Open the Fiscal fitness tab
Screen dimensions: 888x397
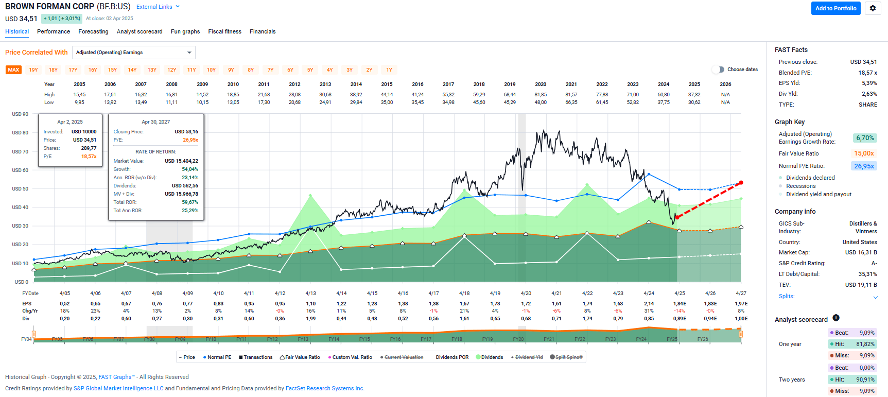pos(224,31)
